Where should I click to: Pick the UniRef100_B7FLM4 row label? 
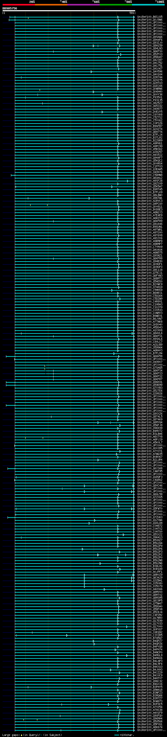(150, 353)
